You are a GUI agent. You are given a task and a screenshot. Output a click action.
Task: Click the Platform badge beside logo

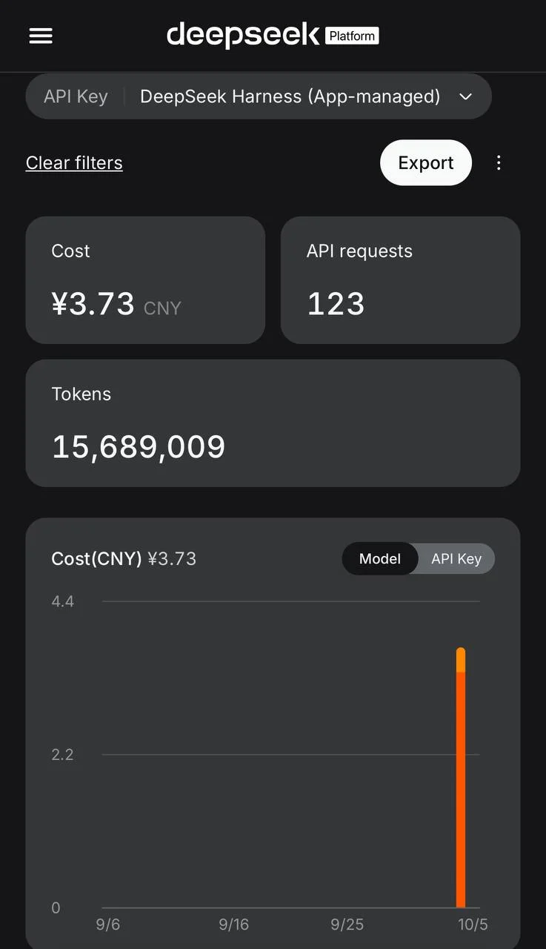pyautogui.click(x=353, y=36)
